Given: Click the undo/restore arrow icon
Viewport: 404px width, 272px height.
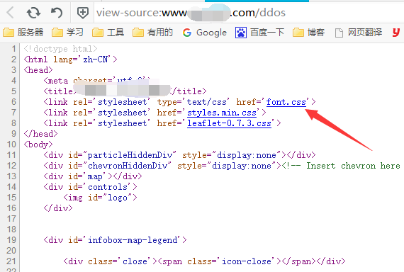Looking at the screenshot, I should pos(57,12).
